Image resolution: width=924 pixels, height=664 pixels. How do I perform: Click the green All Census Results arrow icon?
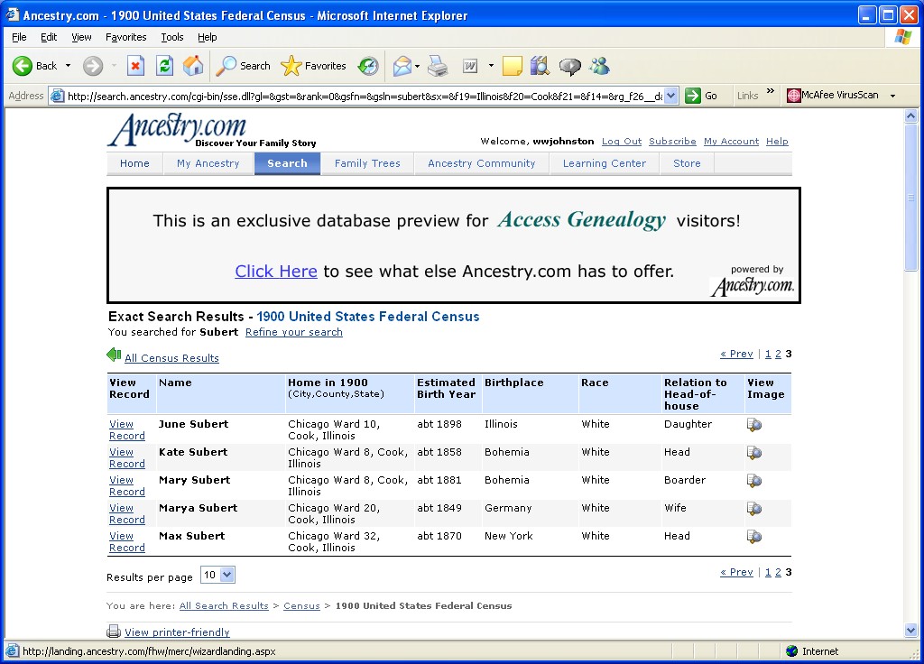[x=114, y=355]
